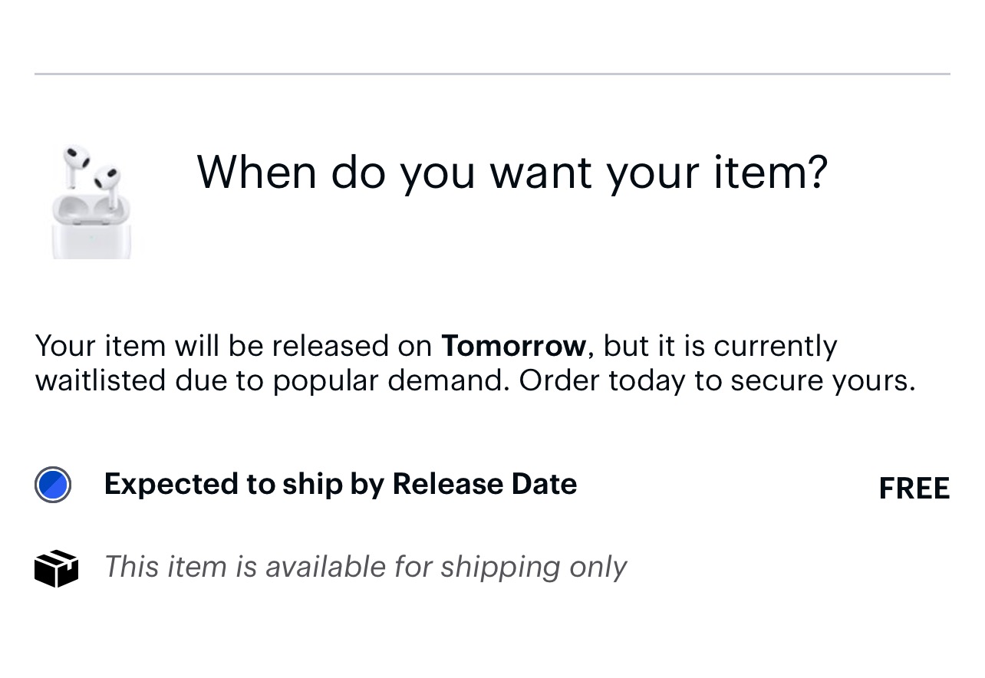The image size is (985, 678).
Task: Click the "Your item will be released on" text
Action: (x=233, y=346)
